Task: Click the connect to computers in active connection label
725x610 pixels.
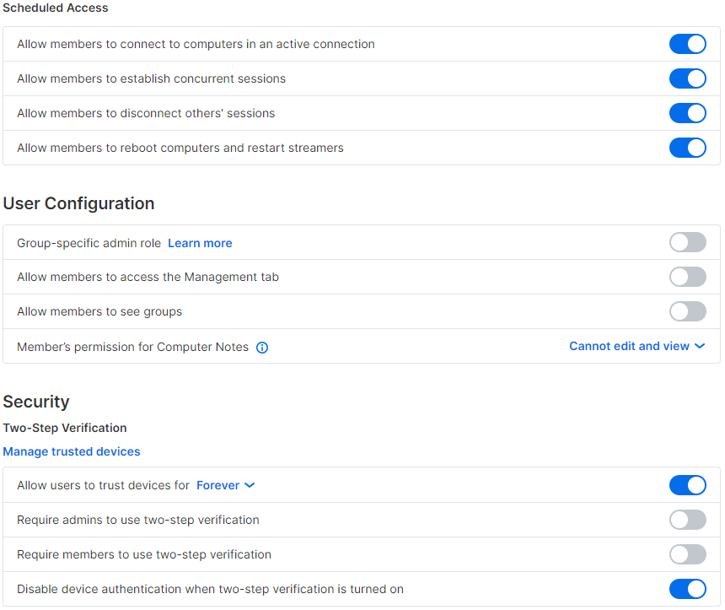Action: click(x=196, y=44)
